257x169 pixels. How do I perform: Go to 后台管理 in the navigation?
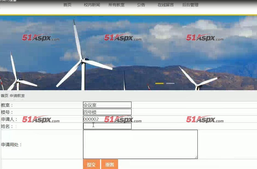point(190,5)
